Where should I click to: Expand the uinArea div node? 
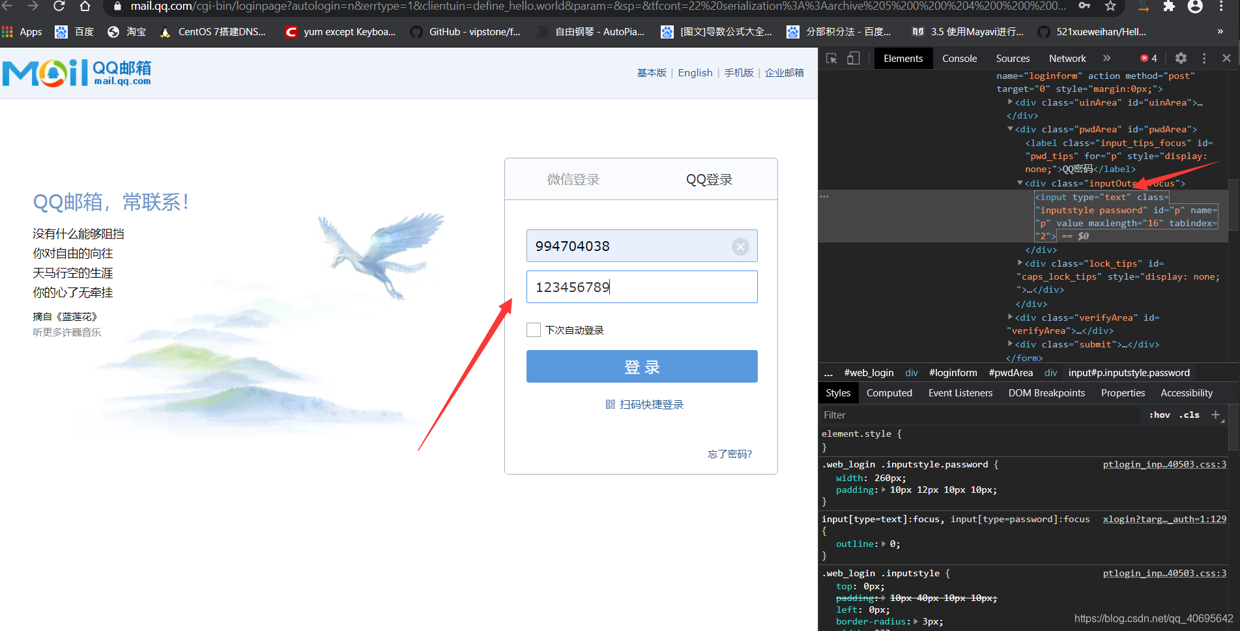tap(1010, 102)
